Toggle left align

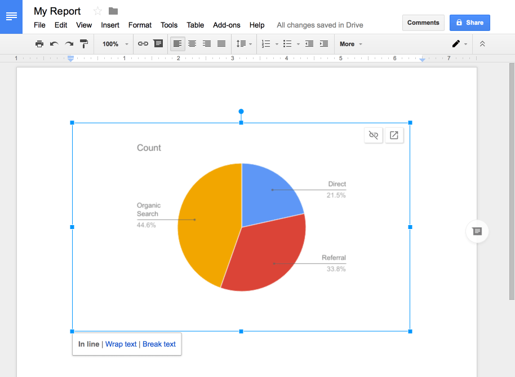(177, 44)
